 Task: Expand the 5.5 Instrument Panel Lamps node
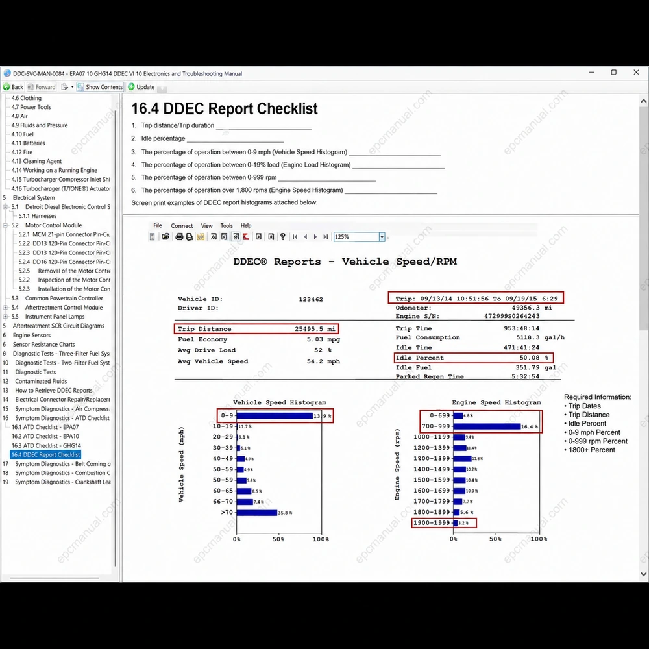pyautogui.click(x=5, y=317)
